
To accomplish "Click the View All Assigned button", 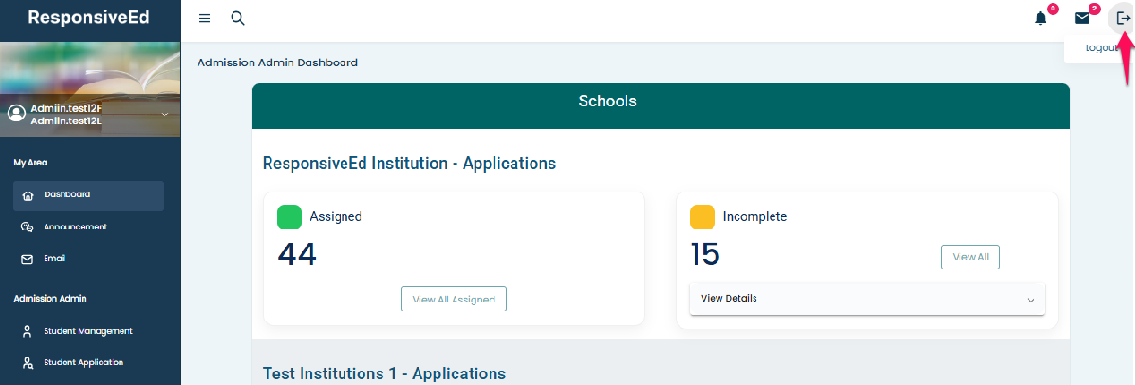I will point(454,299).
